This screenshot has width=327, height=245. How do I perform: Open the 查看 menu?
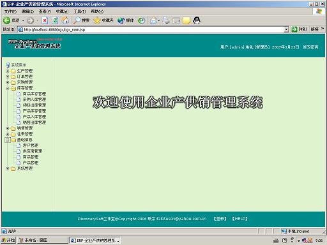(45, 11)
